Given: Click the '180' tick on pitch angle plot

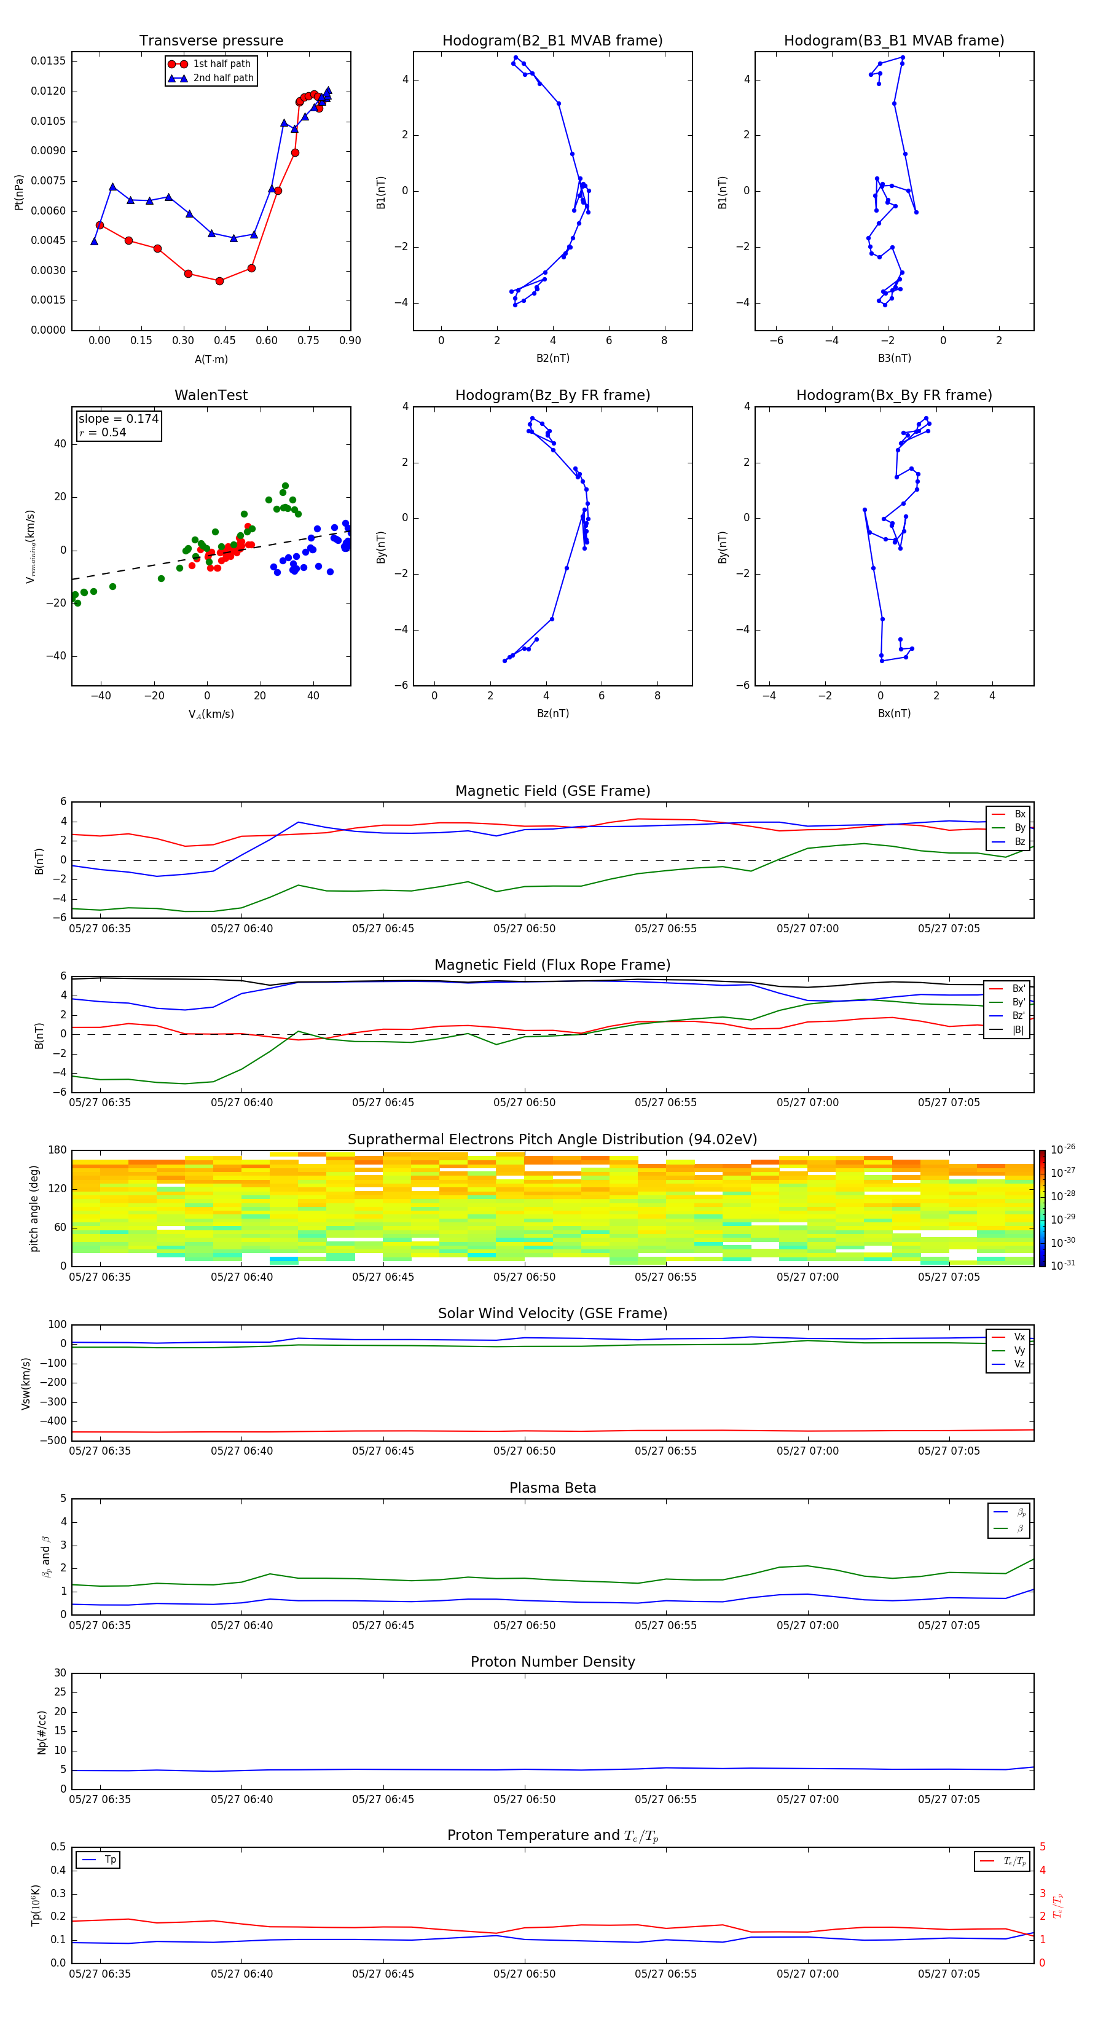Looking at the screenshot, I should click(x=58, y=1150).
